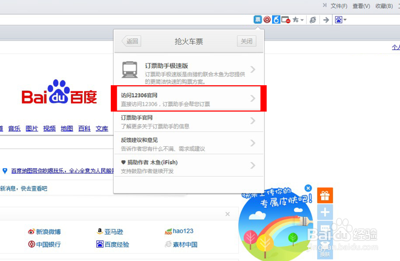400x261 pixels.
Task: Click the heart icon beside 捐助作者
Action: click(123, 162)
